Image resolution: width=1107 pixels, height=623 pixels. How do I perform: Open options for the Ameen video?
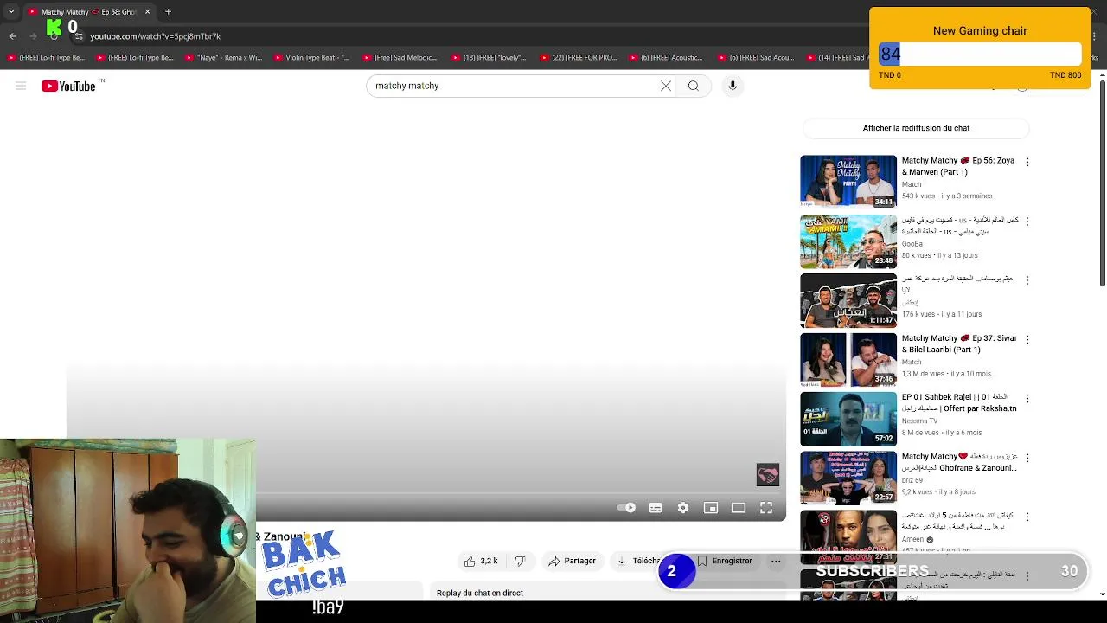1027,517
